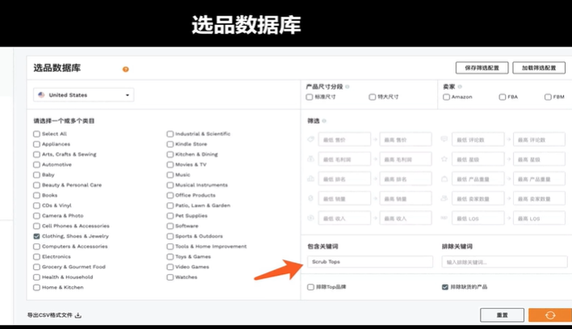Screen dimensions: 572x329
Task: Click the 最低 毛利润 field
Action: [344, 159]
